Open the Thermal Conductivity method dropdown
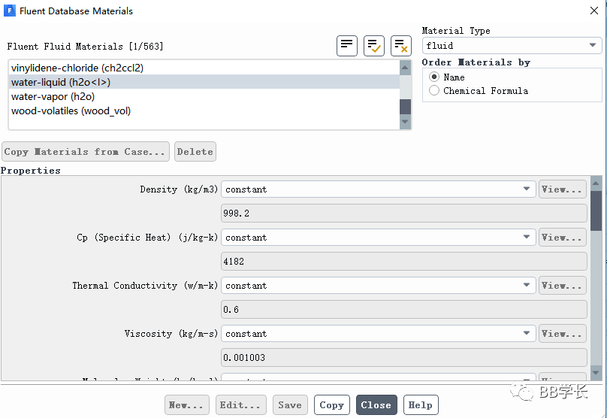 point(378,286)
